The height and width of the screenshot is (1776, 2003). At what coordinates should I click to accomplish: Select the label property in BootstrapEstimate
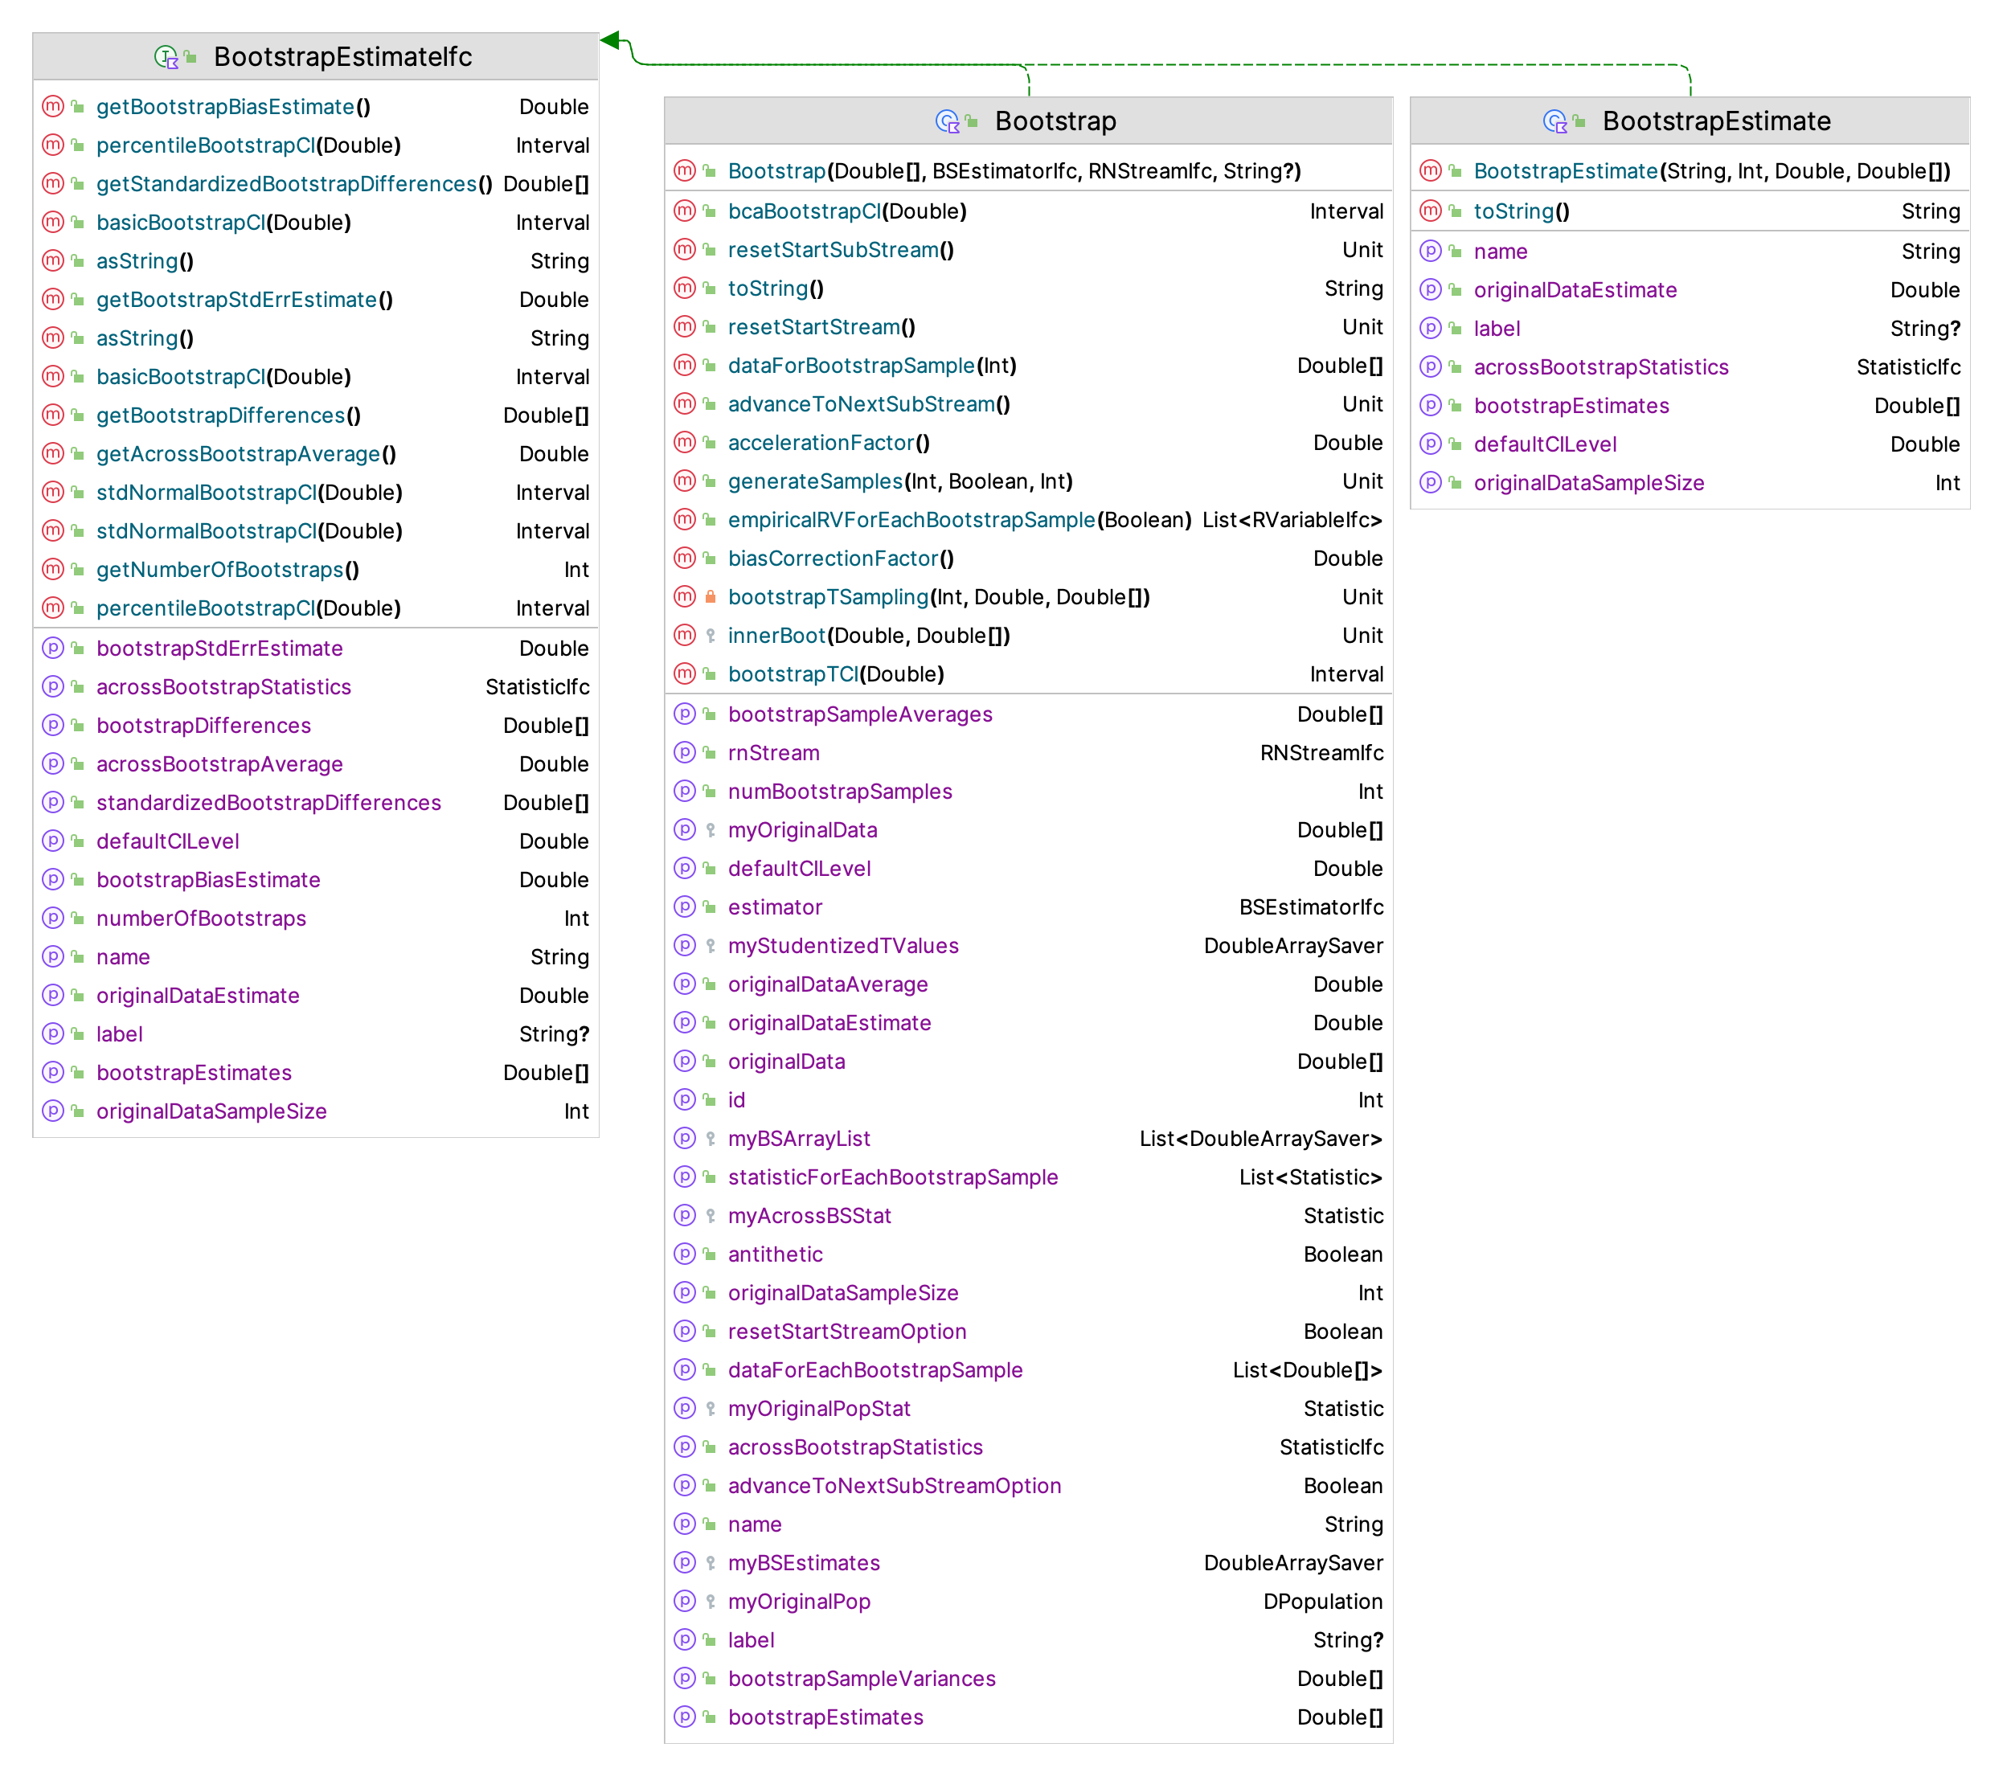pos(1497,328)
